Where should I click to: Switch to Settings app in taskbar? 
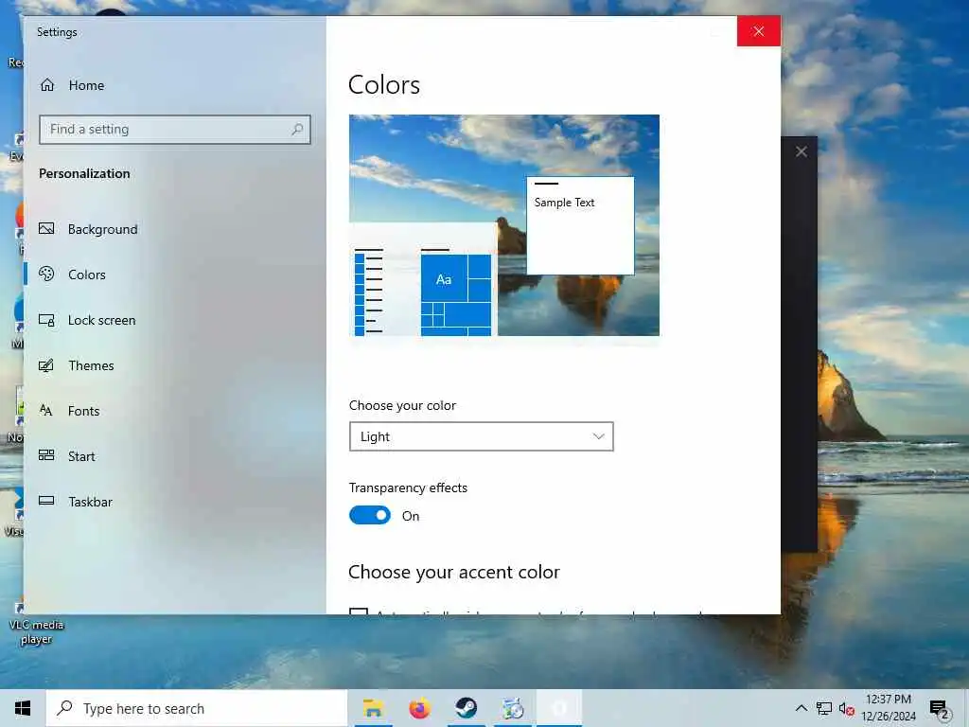pyautogui.click(x=559, y=708)
